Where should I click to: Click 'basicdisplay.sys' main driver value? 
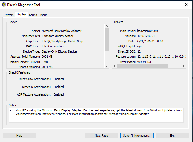pos(148,31)
